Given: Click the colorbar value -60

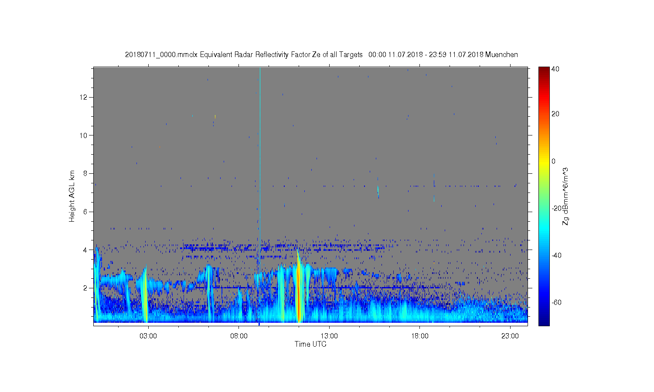Looking at the screenshot, I should [556, 302].
